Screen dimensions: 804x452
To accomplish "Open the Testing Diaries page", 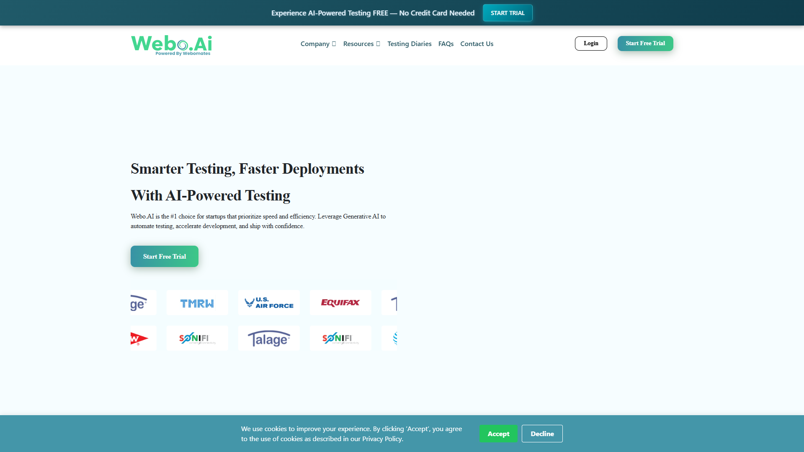I will pyautogui.click(x=409, y=44).
